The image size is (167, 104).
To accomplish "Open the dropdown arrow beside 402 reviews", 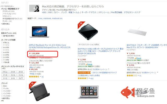I will (x=89, y=79).
